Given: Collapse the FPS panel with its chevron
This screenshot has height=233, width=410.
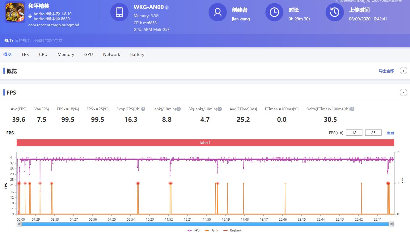Looking at the screenshot, I should (404, 92).
